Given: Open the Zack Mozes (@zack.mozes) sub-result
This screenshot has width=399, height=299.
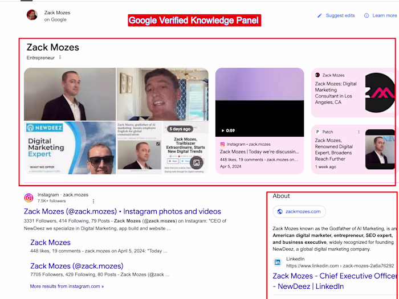Looking at the screenshot, I should (x=77, y=266).
